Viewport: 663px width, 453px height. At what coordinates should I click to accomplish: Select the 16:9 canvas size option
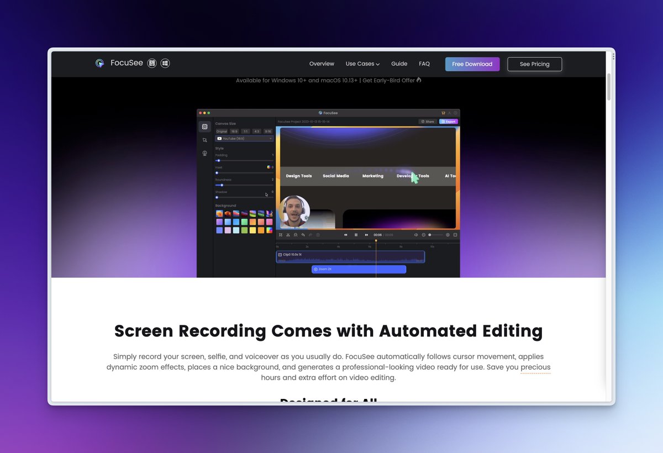[234, 131]
